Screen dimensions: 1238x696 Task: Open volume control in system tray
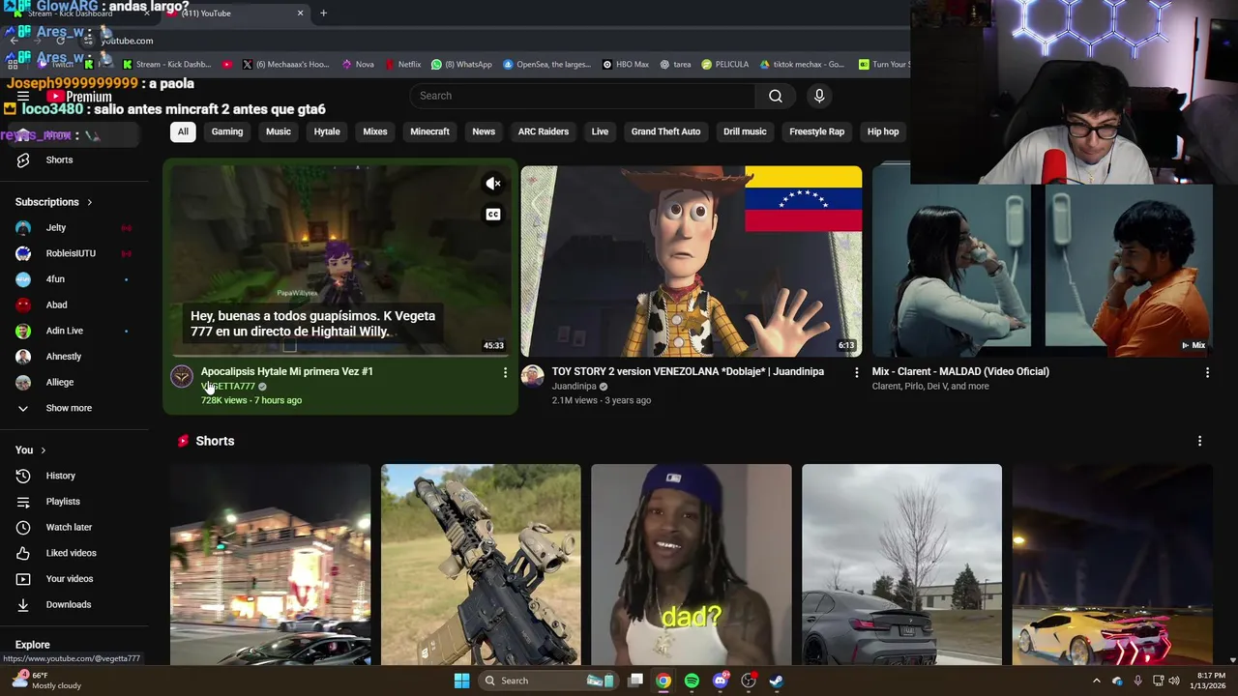coord(1173,681)
